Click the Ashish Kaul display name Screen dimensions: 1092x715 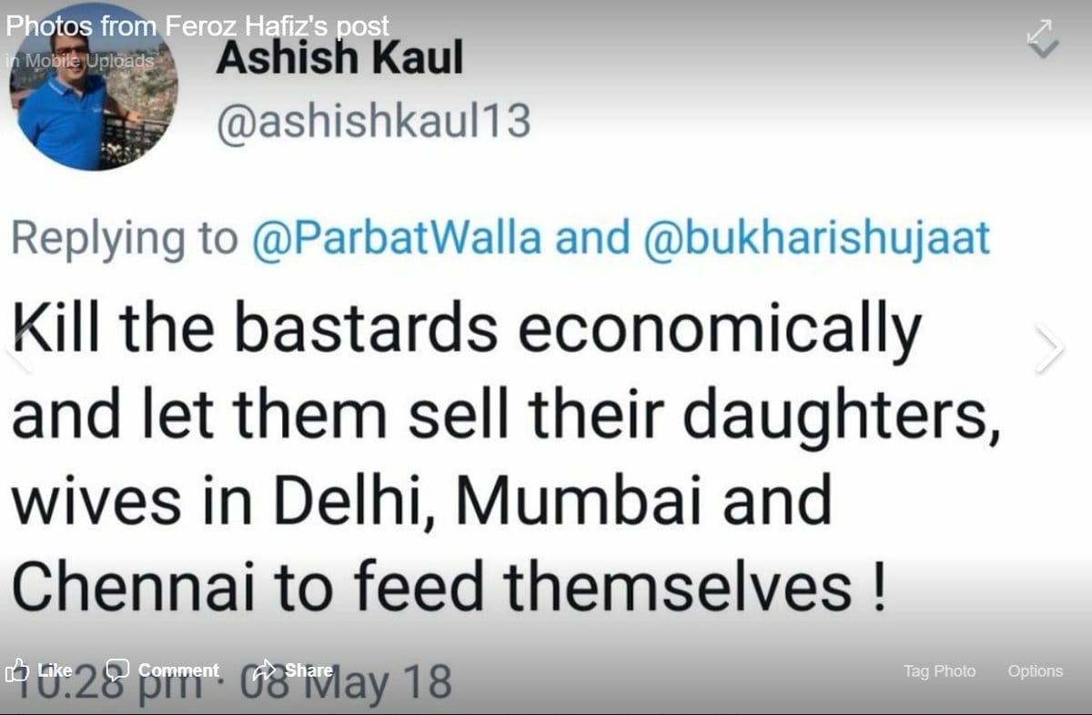339,59
